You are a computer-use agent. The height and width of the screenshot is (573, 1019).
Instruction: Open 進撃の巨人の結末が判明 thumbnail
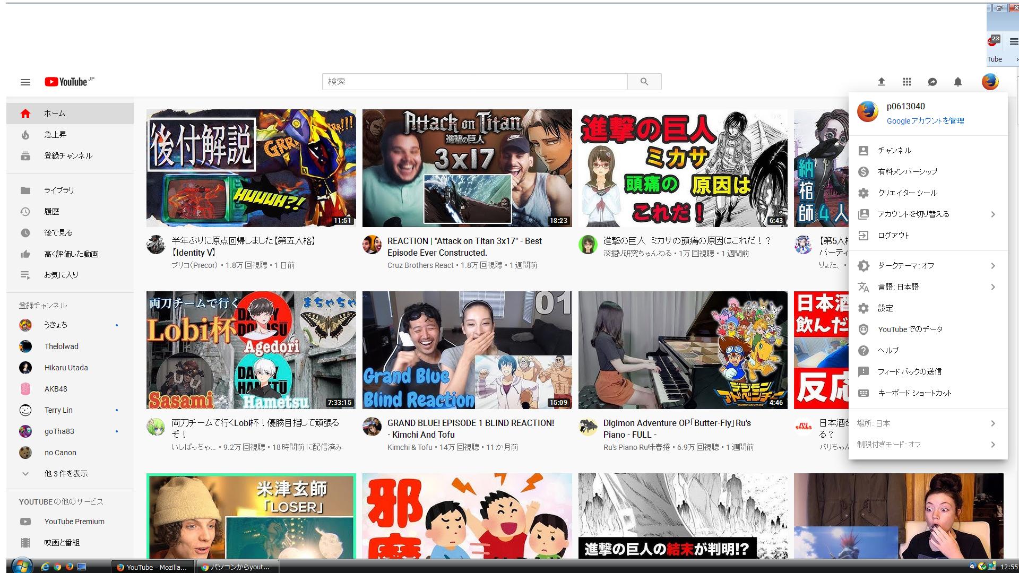pyautogui.click(x=683, y=516)
